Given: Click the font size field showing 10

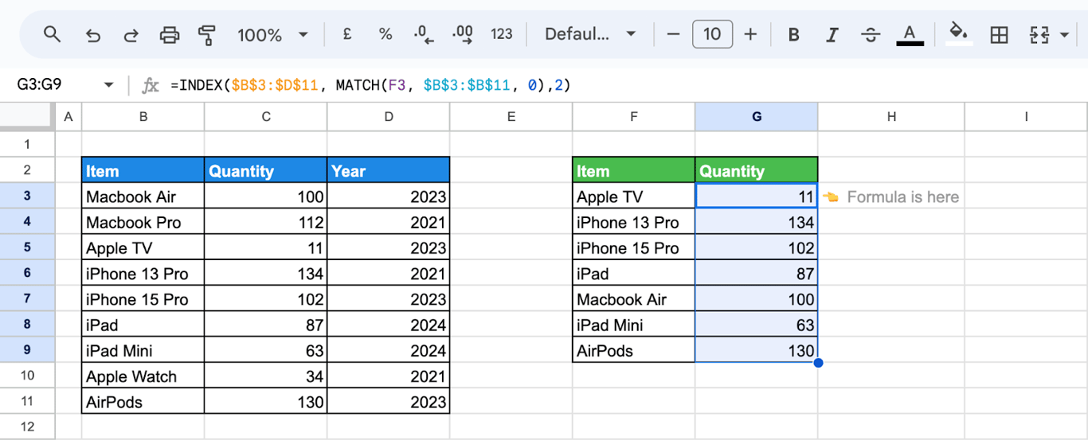Looking at the screenshot, I should [x=712, y=34].
